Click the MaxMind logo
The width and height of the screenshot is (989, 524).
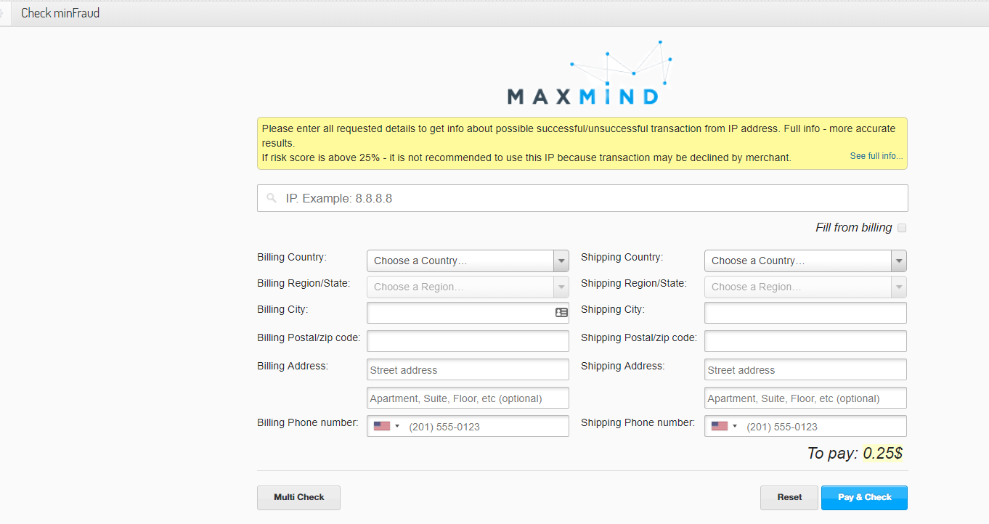click(582, 74)
